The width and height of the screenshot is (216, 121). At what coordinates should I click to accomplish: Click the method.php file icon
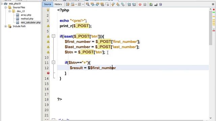tap(18, 18)
